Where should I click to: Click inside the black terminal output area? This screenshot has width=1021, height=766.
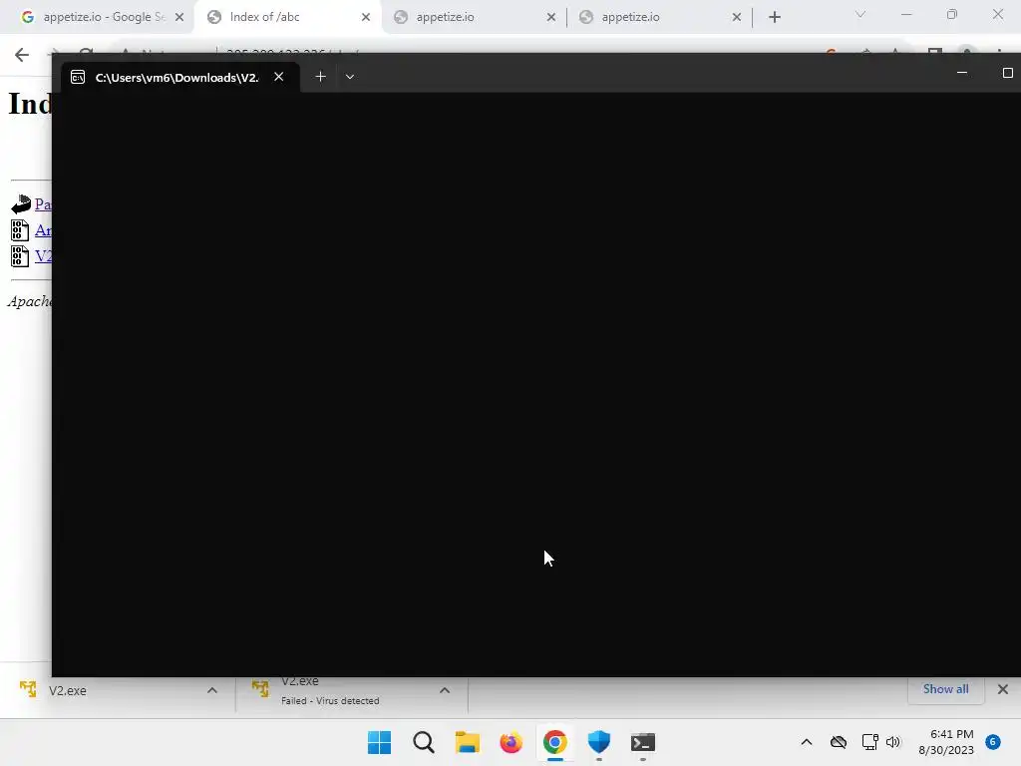click(535, 384)
